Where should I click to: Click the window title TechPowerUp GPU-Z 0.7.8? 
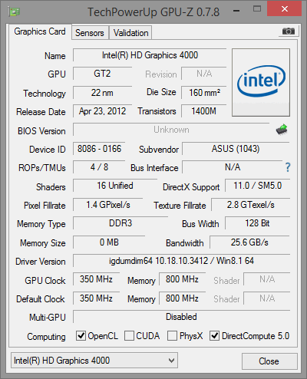tap(153, 12)
